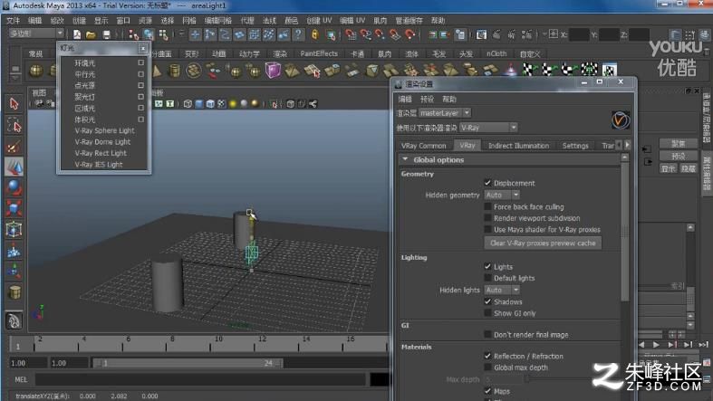
Task: Open the Hidden geometry Auto dropdown
Action: pyautogui.click(x=502, y=195)
